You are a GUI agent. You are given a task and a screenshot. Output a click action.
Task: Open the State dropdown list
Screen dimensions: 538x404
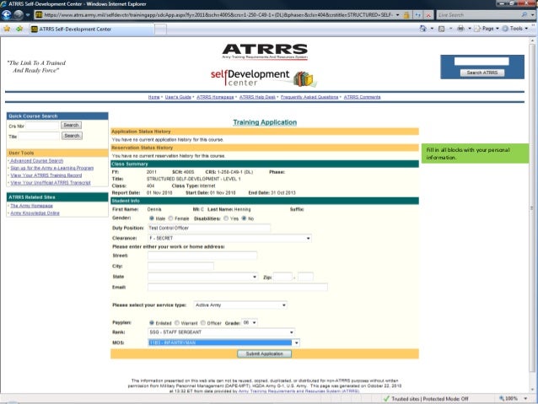202,277
